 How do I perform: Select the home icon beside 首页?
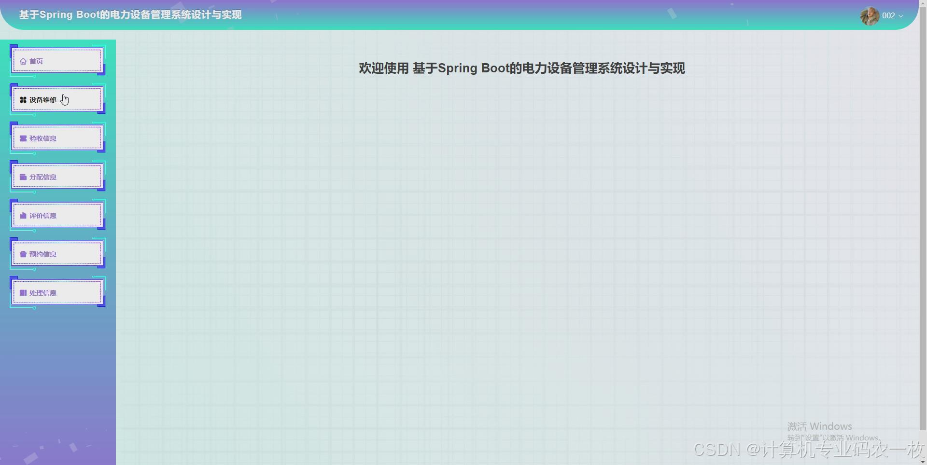(x=23, y=61)
